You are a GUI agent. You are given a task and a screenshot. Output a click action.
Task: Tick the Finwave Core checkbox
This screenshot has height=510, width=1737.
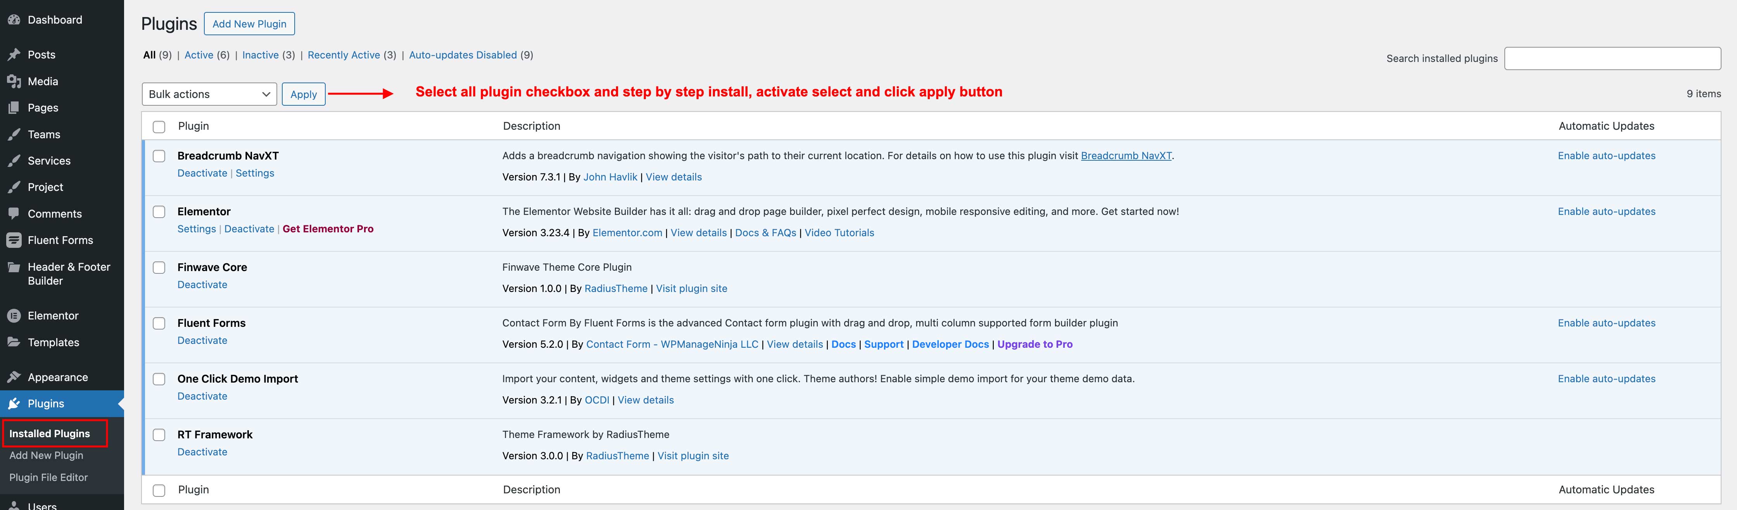pos(159,268)
